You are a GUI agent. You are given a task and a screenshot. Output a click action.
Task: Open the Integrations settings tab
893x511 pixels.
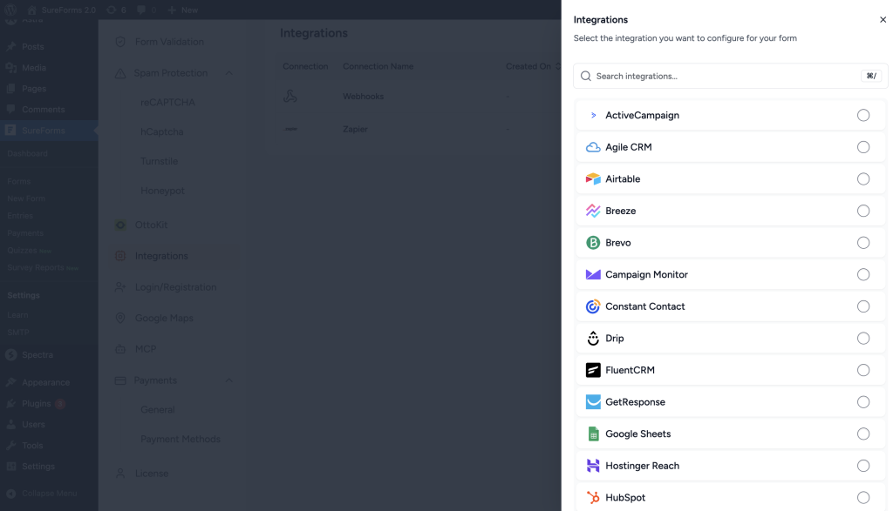pos(174,256)
